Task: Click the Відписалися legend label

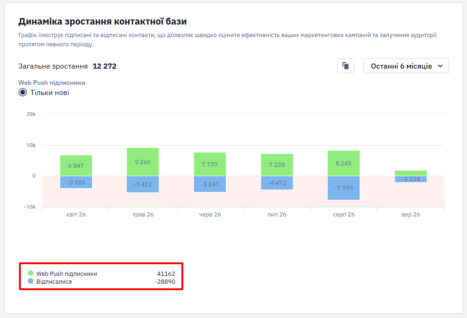Action: 54,281
